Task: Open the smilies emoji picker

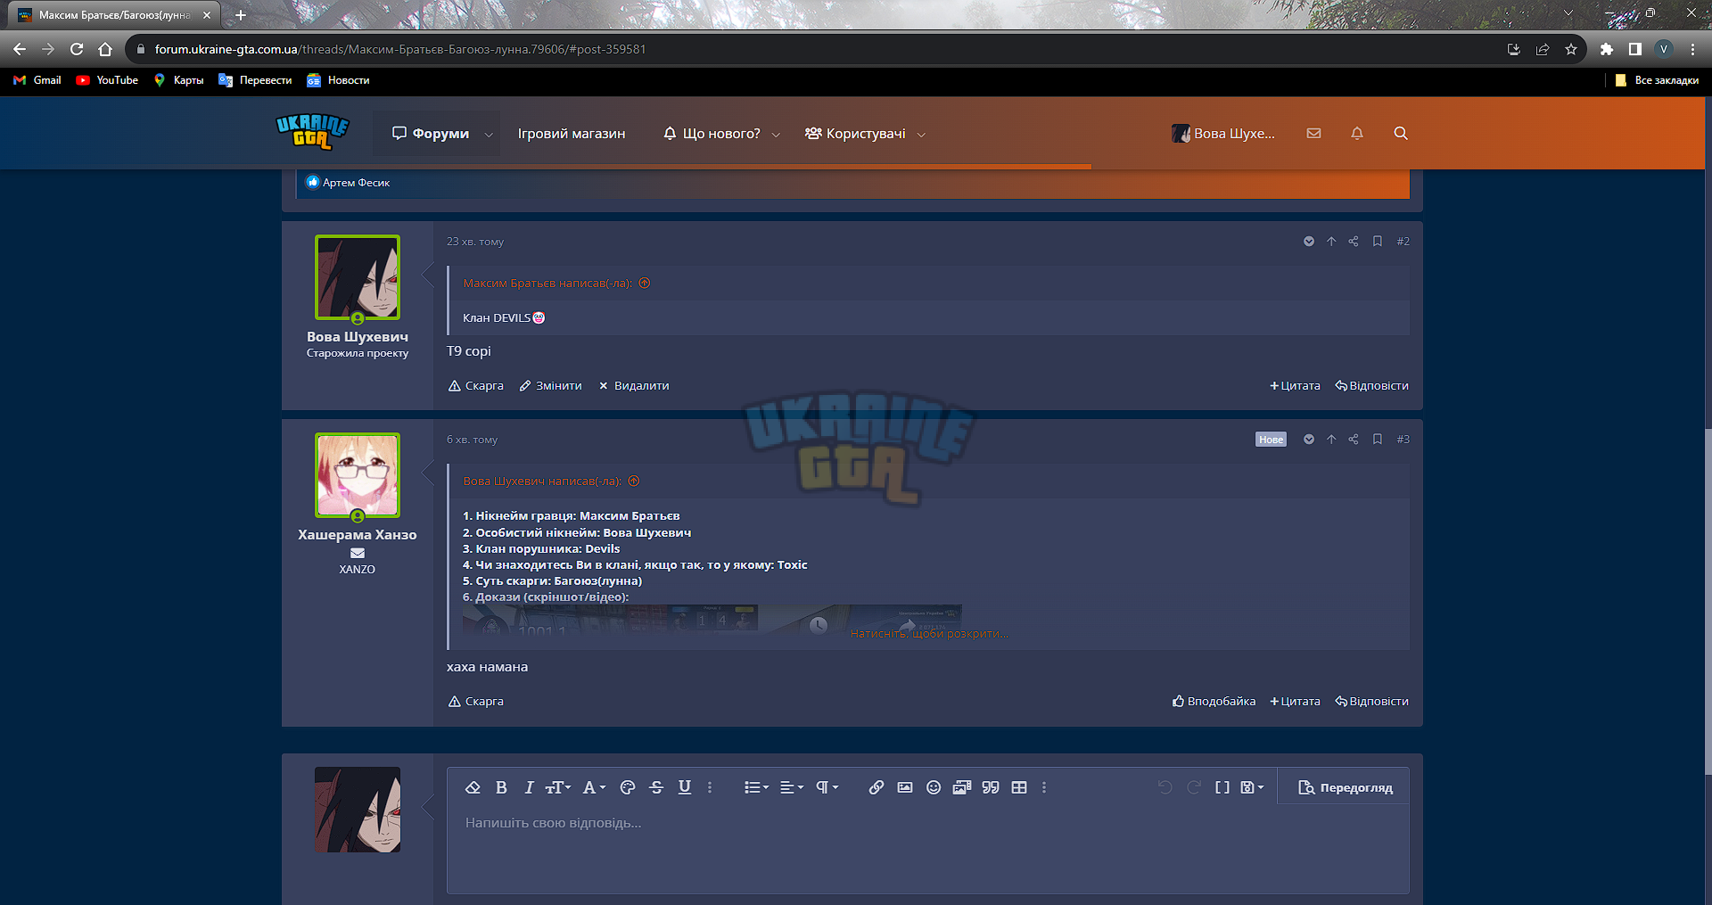Action: pos(934,787)
